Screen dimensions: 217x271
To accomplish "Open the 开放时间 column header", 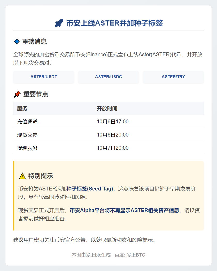I will click(x=107, y=108).
